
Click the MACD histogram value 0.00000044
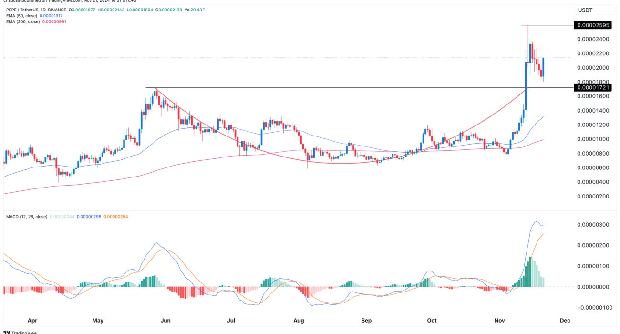coord(62,217)
